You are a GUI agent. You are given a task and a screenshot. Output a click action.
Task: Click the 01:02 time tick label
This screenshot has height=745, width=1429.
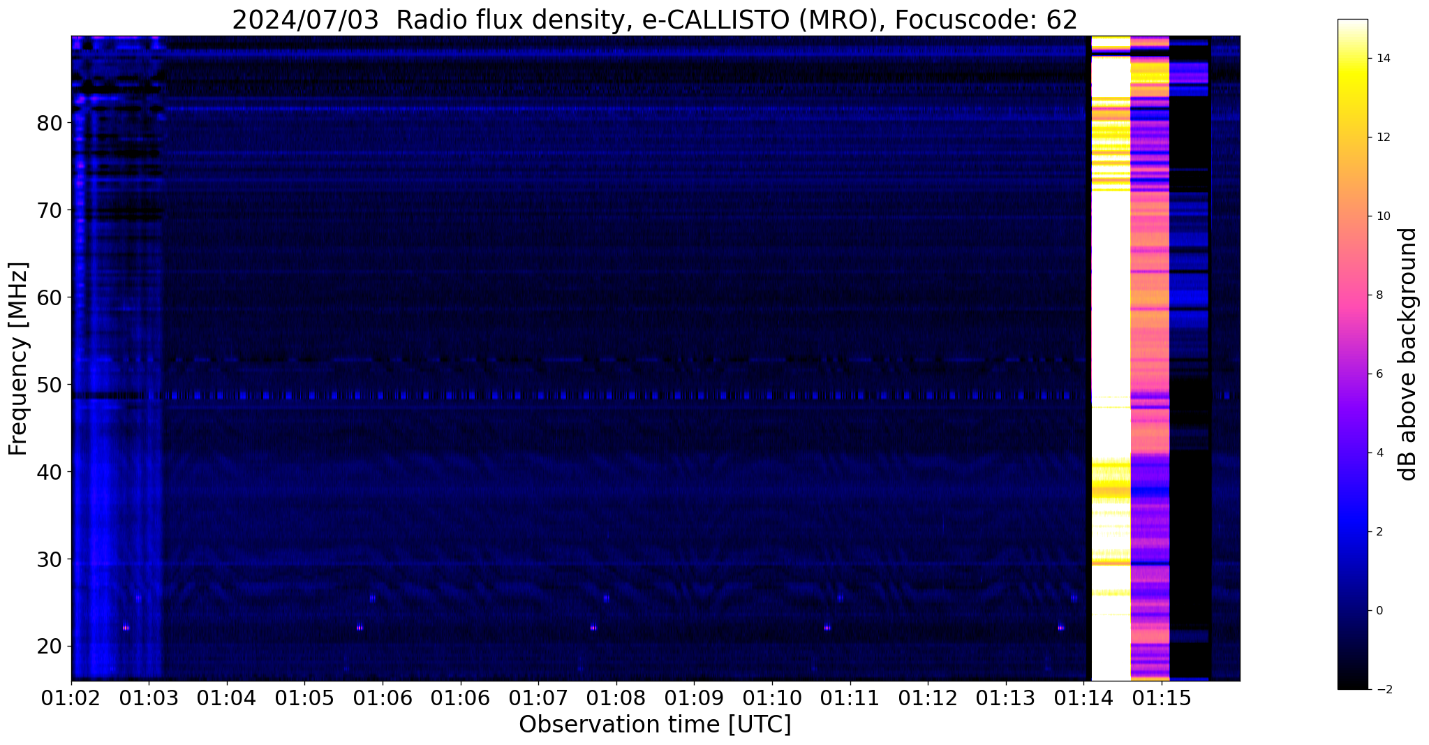coord(71,698)
